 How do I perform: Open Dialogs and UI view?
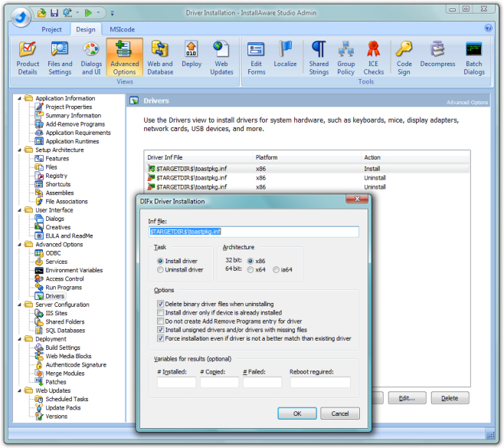[91, 58]
